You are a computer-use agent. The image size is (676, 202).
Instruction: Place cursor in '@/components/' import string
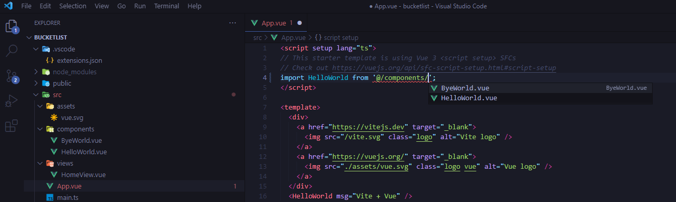tap(402, 78)
